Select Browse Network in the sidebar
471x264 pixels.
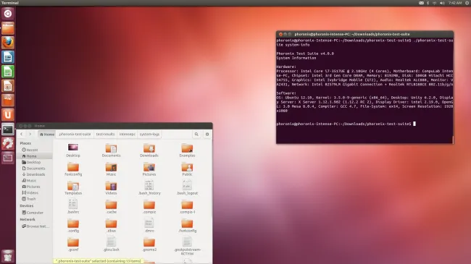pyautogui.click(x=36, y=226)
